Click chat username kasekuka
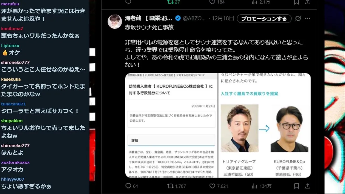 11,79
